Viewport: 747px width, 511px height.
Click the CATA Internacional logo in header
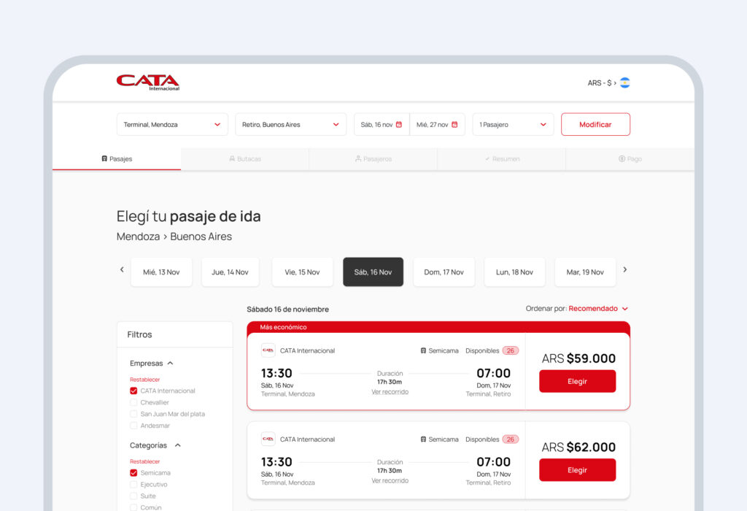pos(148,82)
